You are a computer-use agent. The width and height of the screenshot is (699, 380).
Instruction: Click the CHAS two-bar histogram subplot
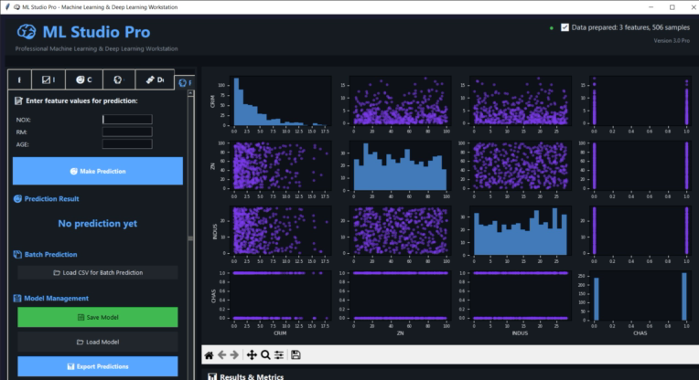[x=640, y=295]
